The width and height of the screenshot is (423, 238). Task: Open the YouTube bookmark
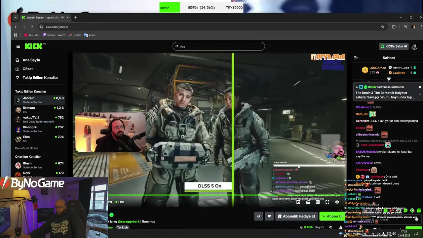coord(31,35)
